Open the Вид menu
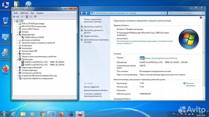The width and height of the screenshot is (209, 117). tap(32, 13)
